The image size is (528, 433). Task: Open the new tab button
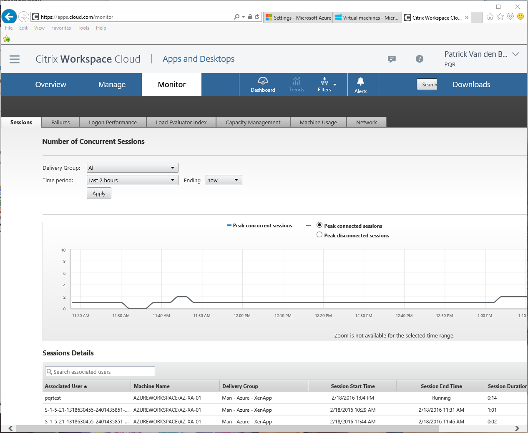[x=477, y=18]
